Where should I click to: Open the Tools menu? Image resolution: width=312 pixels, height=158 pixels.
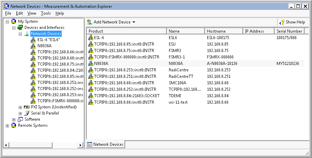pyautogui.click(x=46, y=13)
